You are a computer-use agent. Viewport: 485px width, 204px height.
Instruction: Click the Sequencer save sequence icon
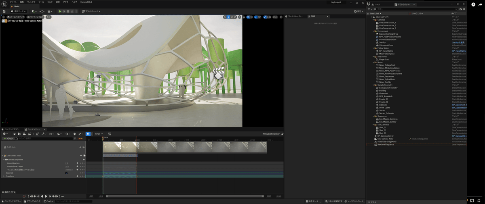(x=15, y=134)
